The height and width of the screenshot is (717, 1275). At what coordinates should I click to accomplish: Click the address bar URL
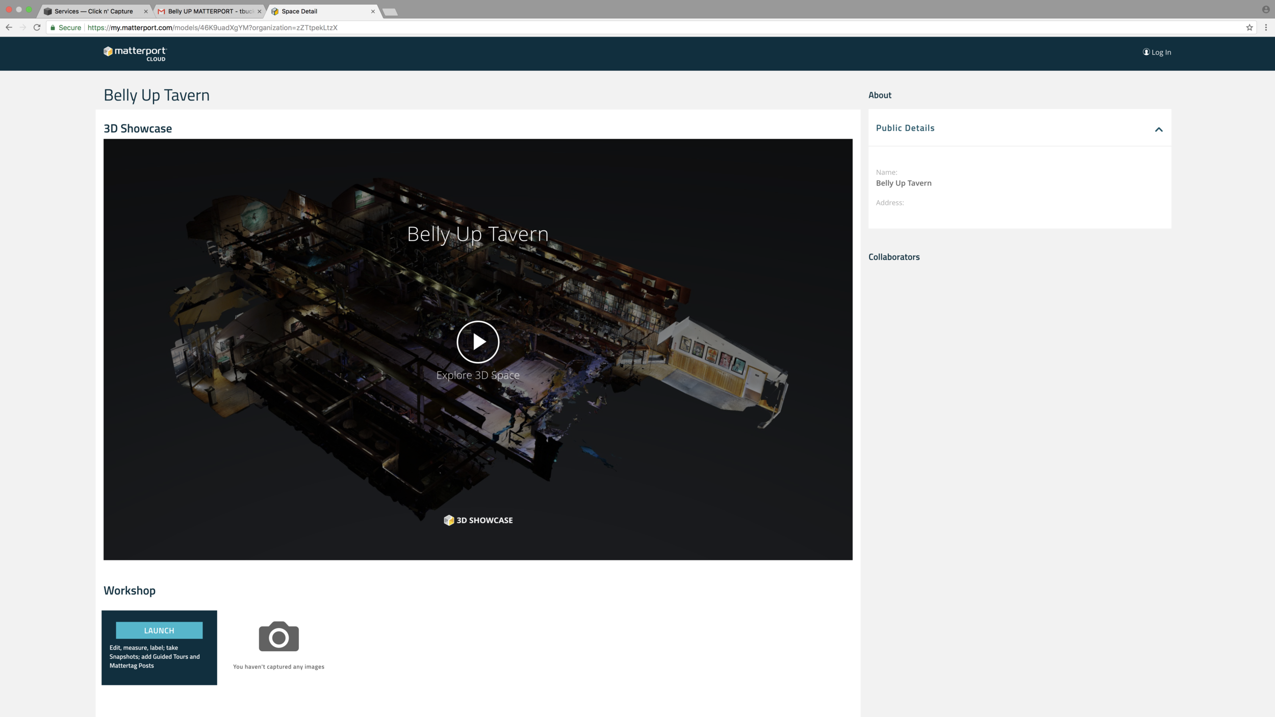click(x=212, y=28)
